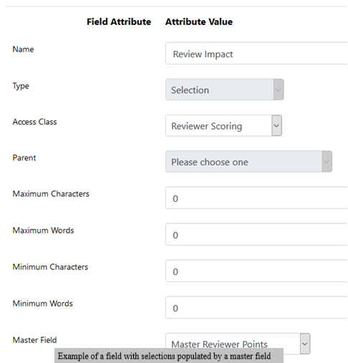Screen dimensions: 348x363
Task: Focus the Maximum Characters input
Action: click(256, 198)
